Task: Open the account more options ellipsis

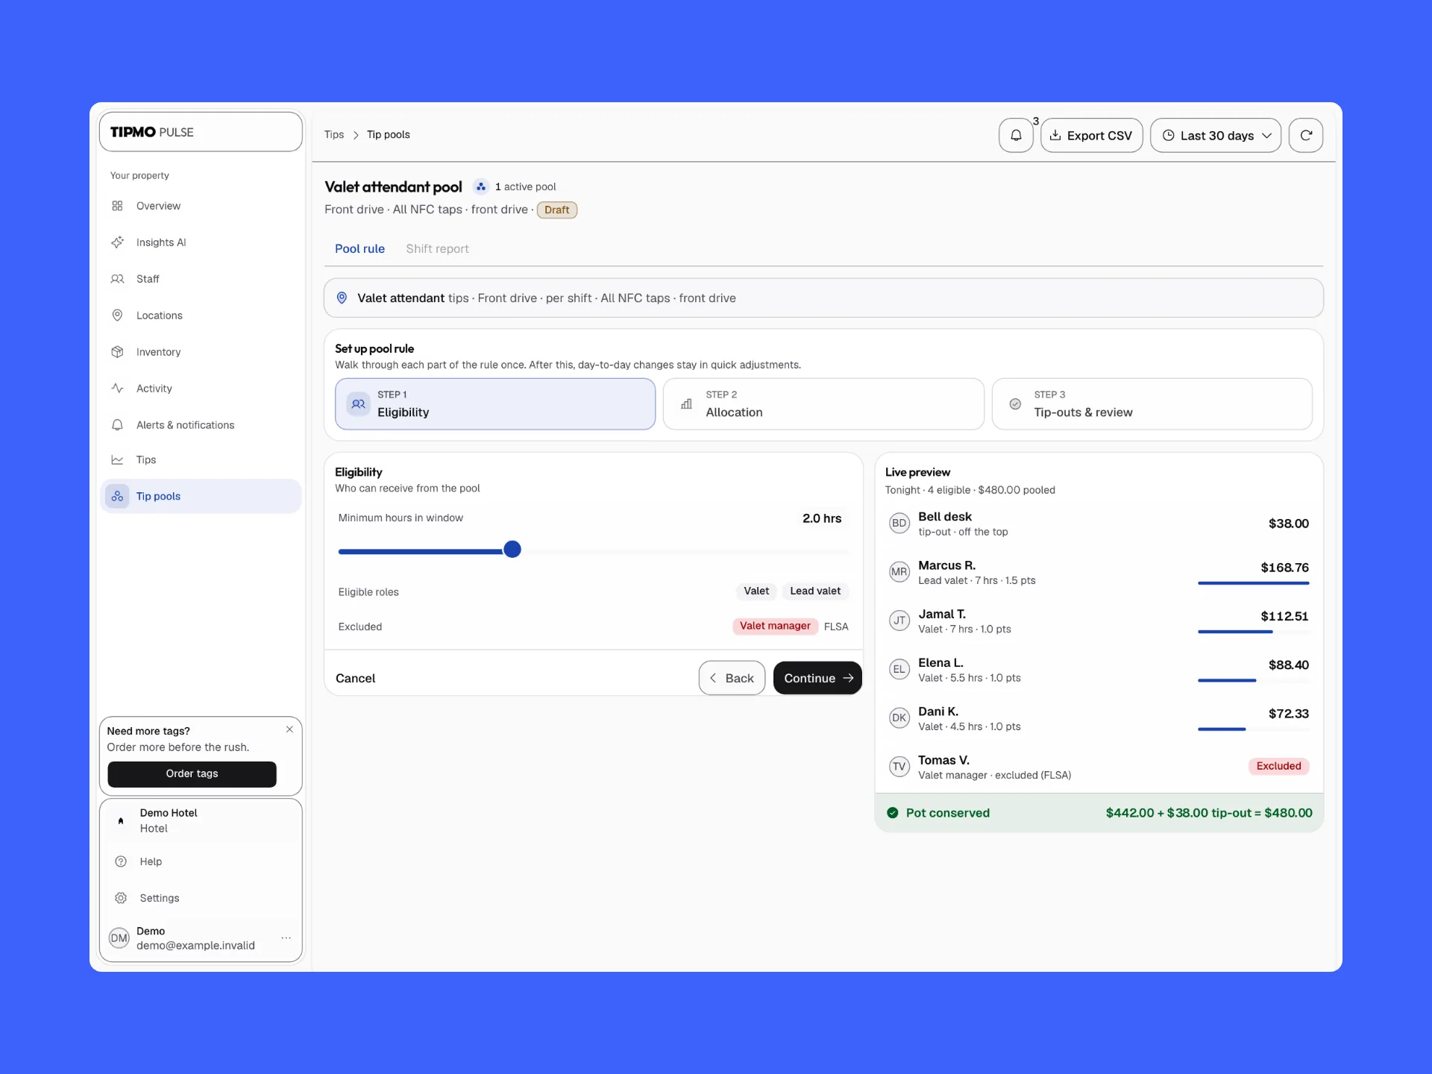Action: pyautogui.click(x=286, y=938)
